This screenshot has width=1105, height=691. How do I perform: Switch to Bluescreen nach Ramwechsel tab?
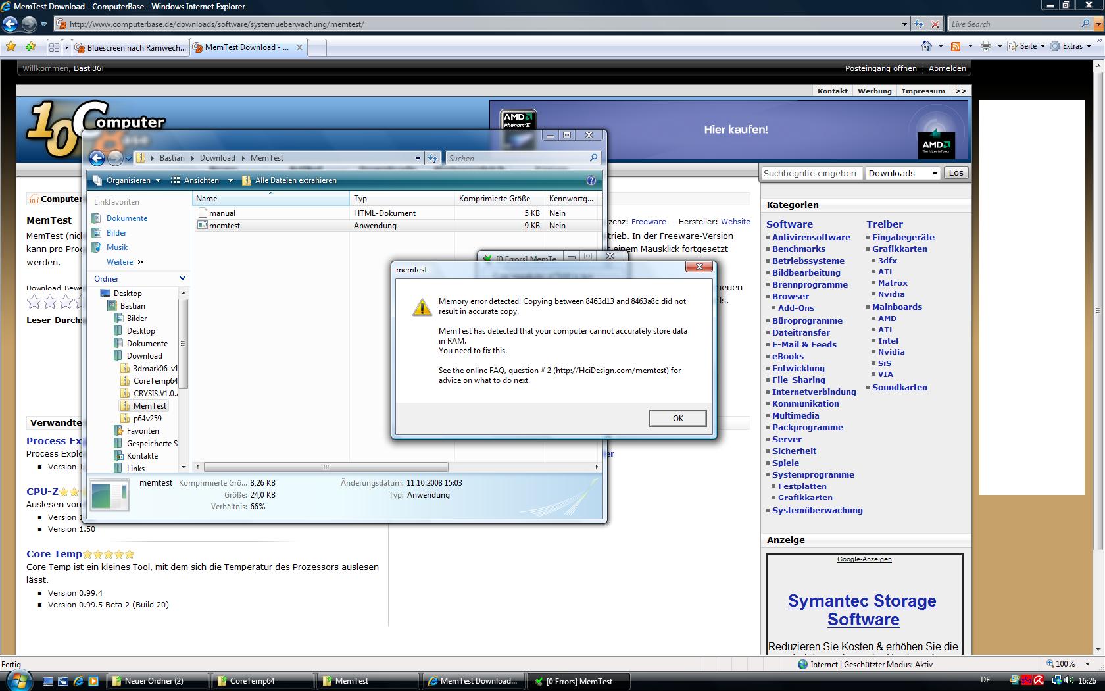pos(130,47)
